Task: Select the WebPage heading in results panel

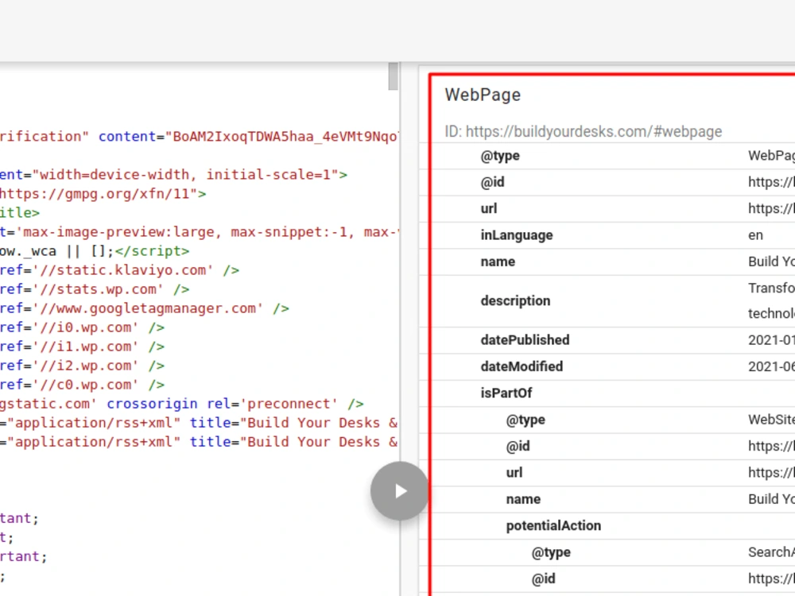Action: [x=483, y=95]
